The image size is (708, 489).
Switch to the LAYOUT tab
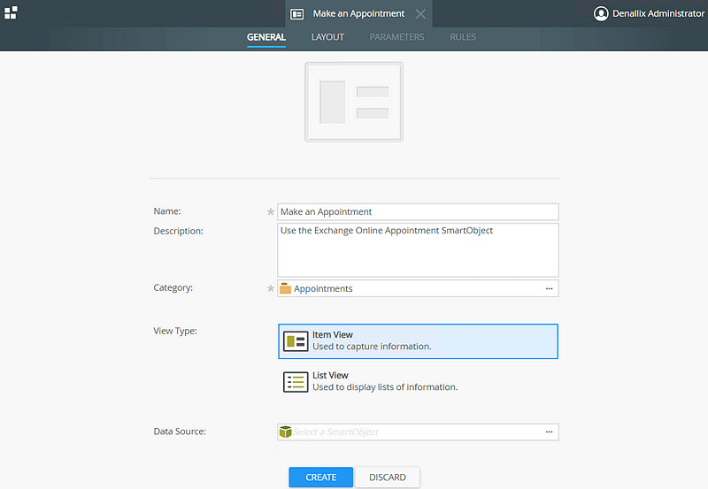tap(327, 37)
